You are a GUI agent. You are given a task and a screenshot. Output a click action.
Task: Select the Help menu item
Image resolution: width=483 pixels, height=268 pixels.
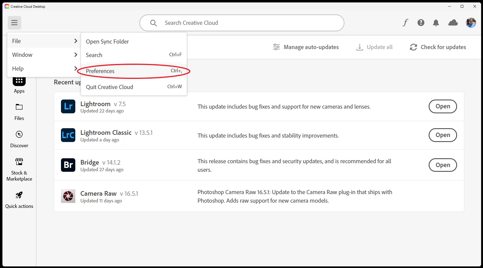[x=44, y=68]
